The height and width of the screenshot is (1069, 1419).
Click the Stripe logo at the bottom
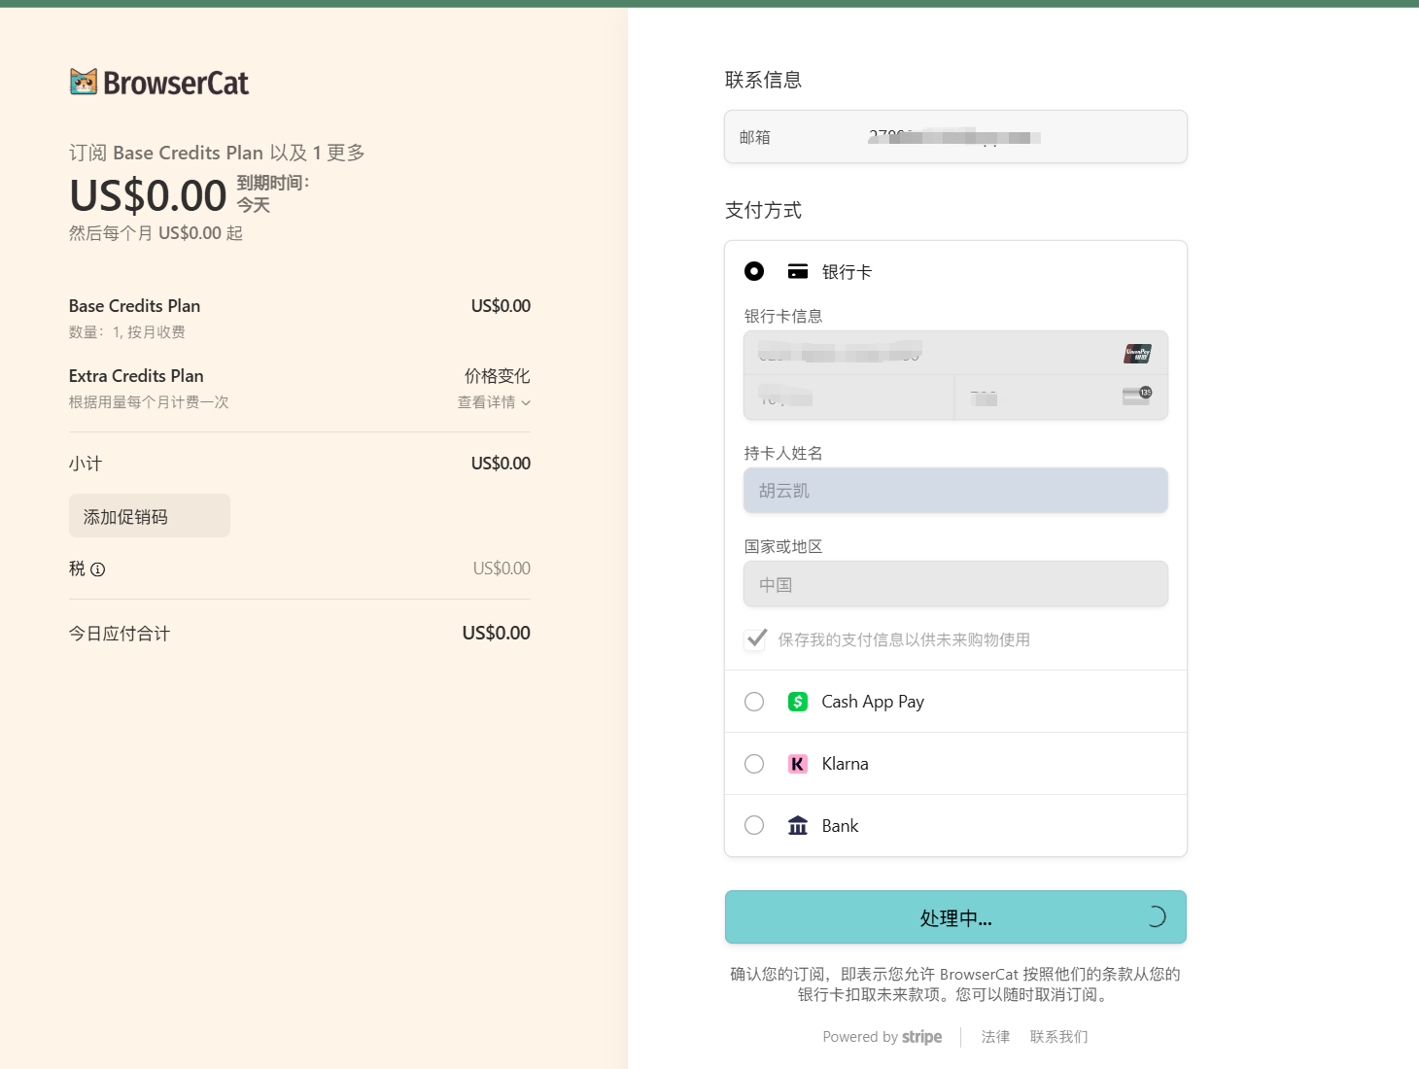coord(921,1036)
